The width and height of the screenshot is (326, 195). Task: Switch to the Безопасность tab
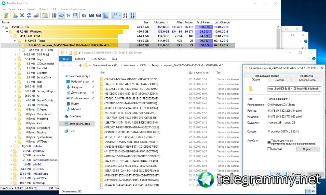pyautogui.click(x=307, y=80)
